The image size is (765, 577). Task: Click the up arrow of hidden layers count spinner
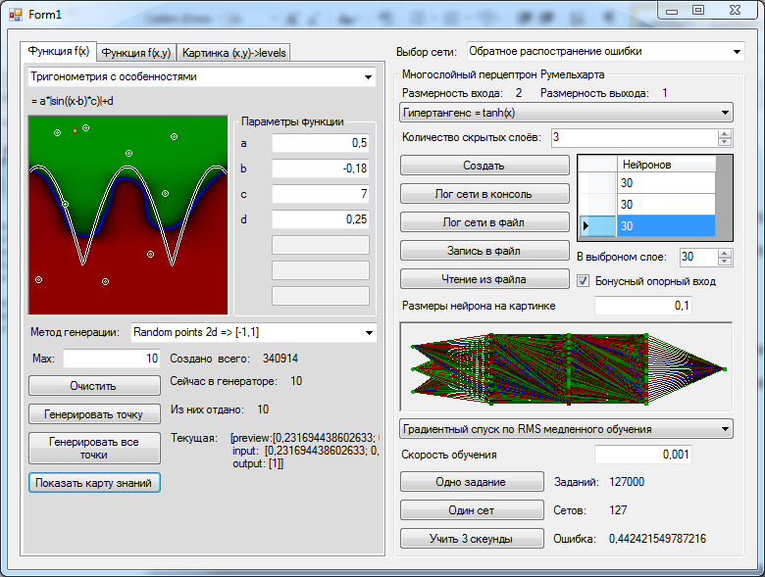[726, 133]
